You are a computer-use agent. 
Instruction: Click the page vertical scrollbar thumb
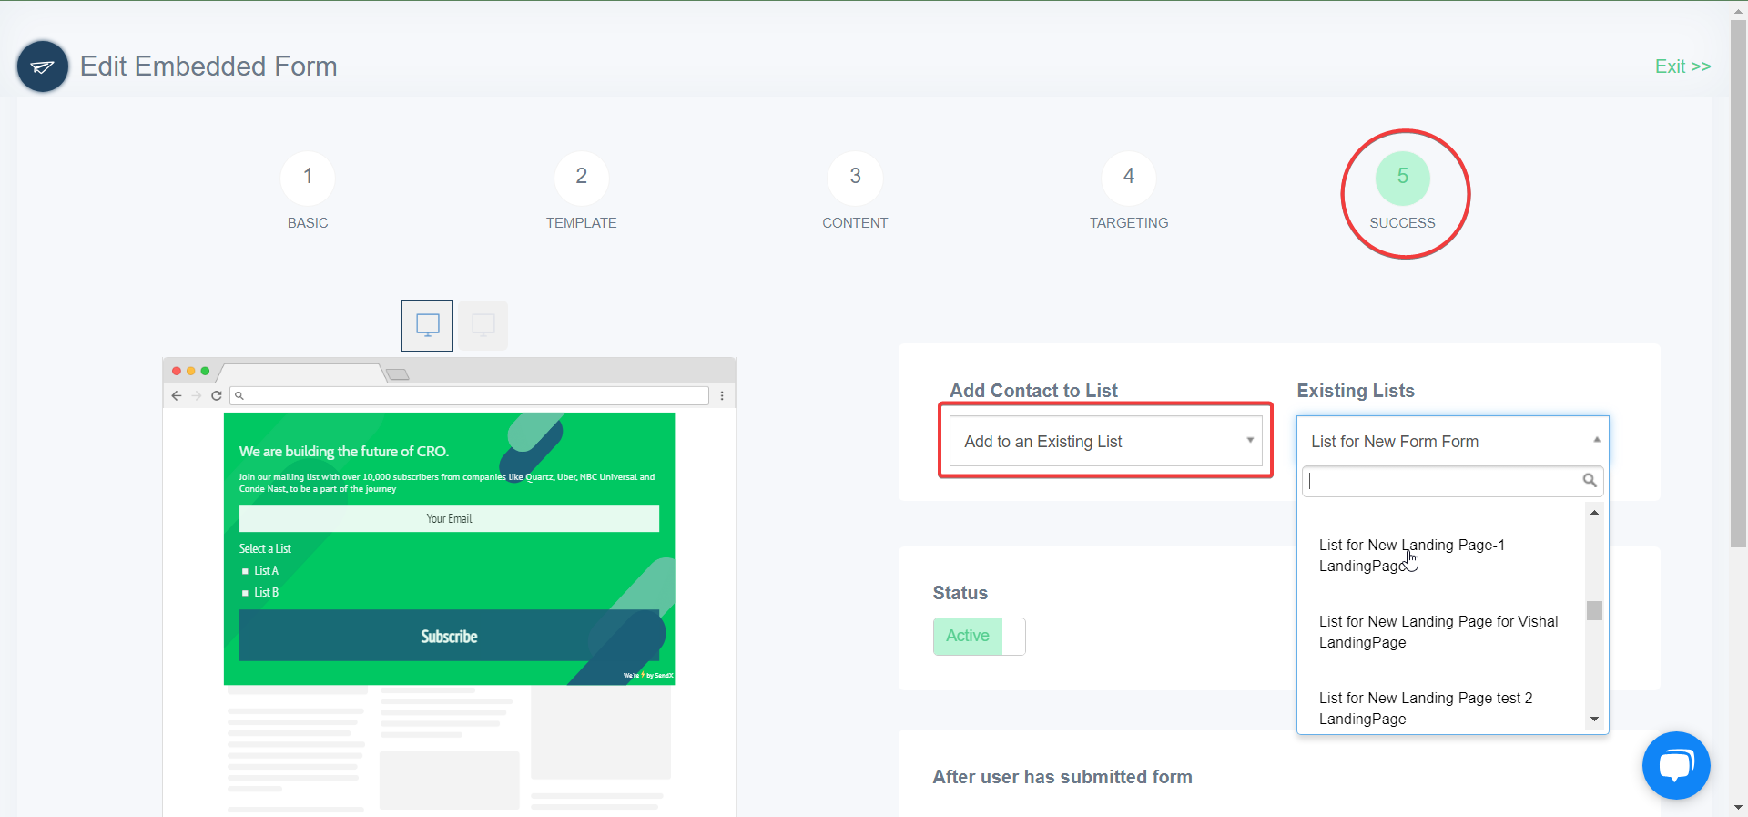point(1738,282)
